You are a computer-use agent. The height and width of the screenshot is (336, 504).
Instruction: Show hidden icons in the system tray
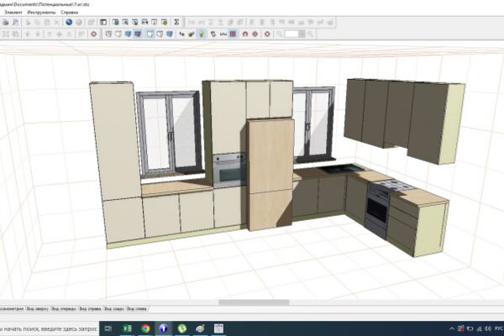(x=452, y=328)
